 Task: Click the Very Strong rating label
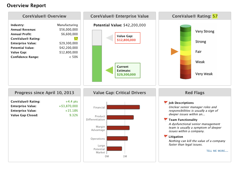click(x=205, y=31)
